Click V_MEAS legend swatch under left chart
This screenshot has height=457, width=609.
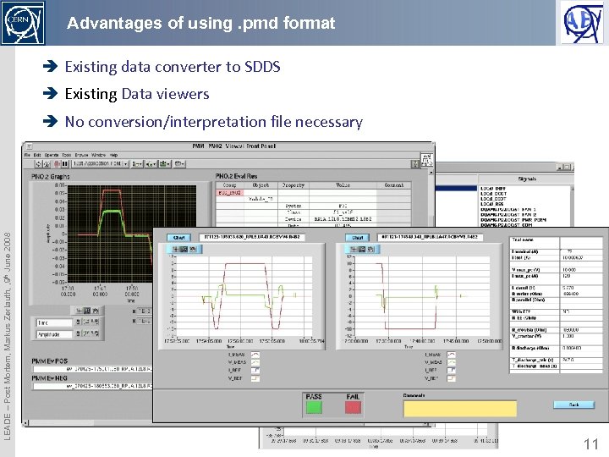tap(255, 362)
